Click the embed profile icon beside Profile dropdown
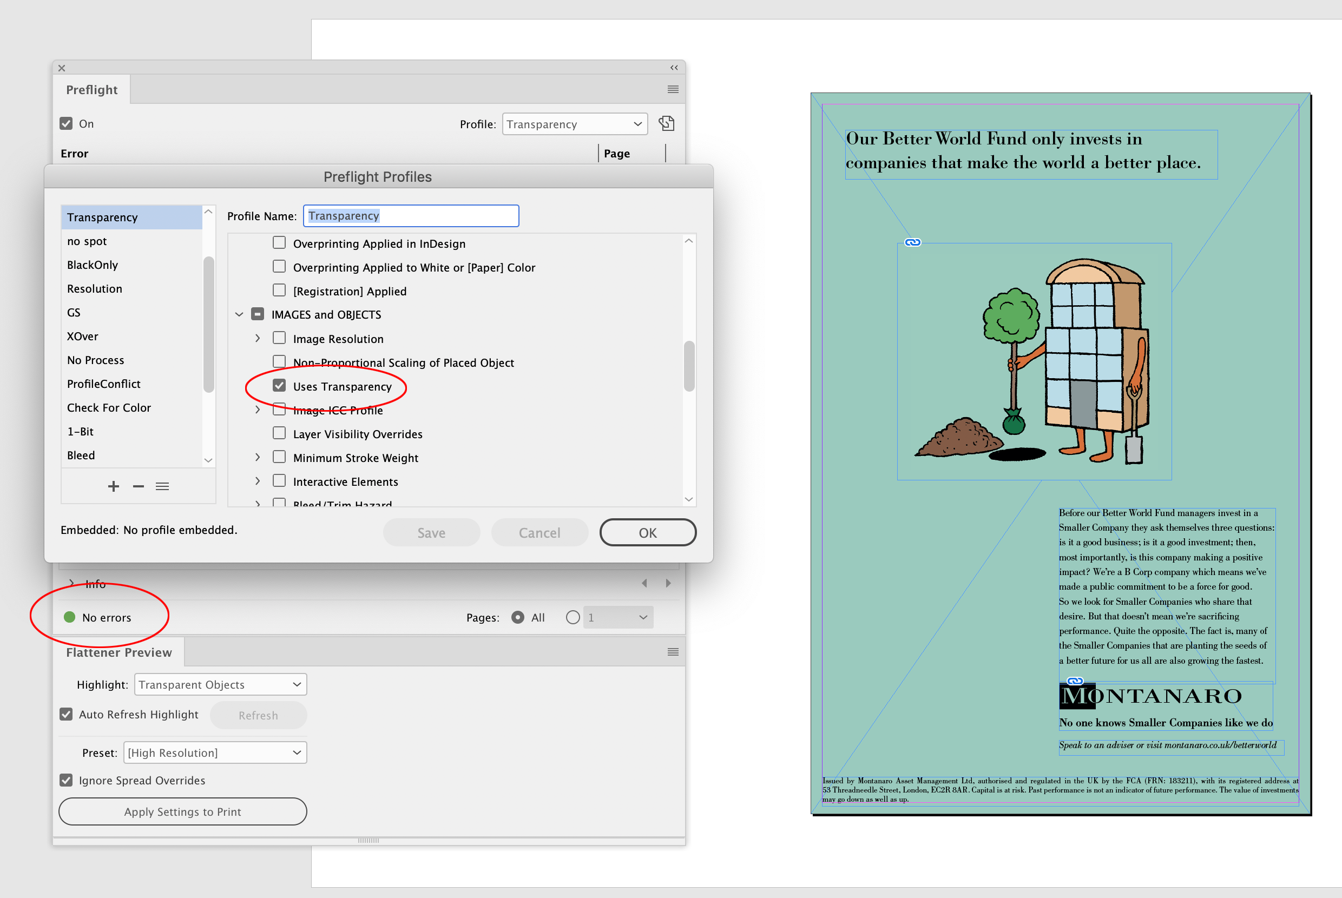Viewport: 1342px width, 898px height. click(x=666, y=123)
